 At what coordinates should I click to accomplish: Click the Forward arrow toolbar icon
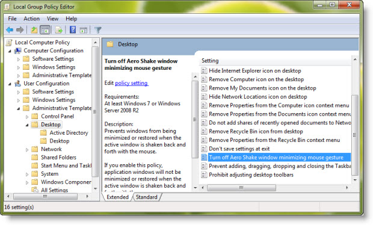point(20,30)
